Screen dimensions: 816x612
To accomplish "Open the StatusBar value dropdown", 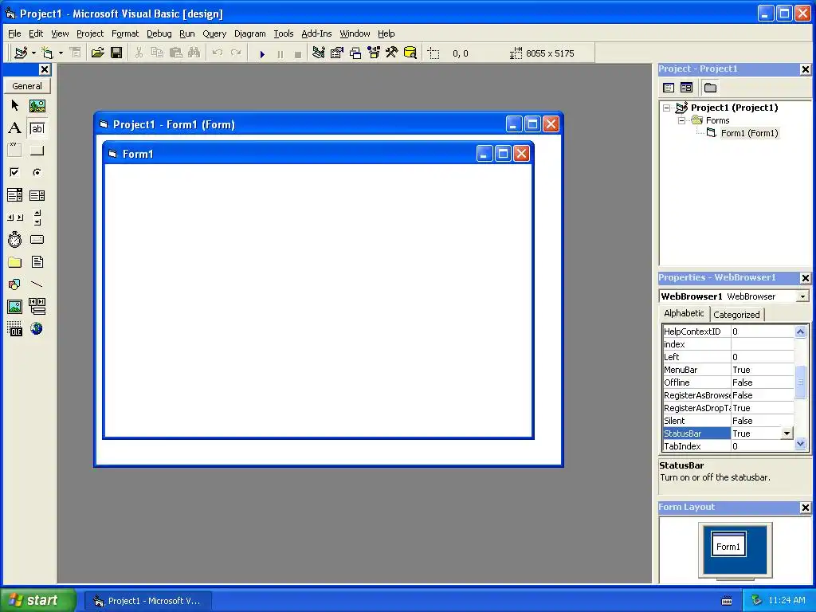I will tap(787, 433).
